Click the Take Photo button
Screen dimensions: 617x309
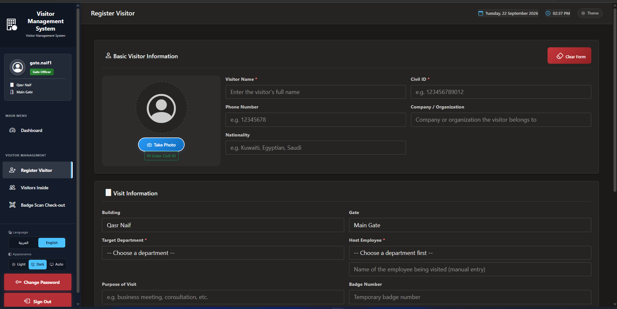(x=161, y=145)
